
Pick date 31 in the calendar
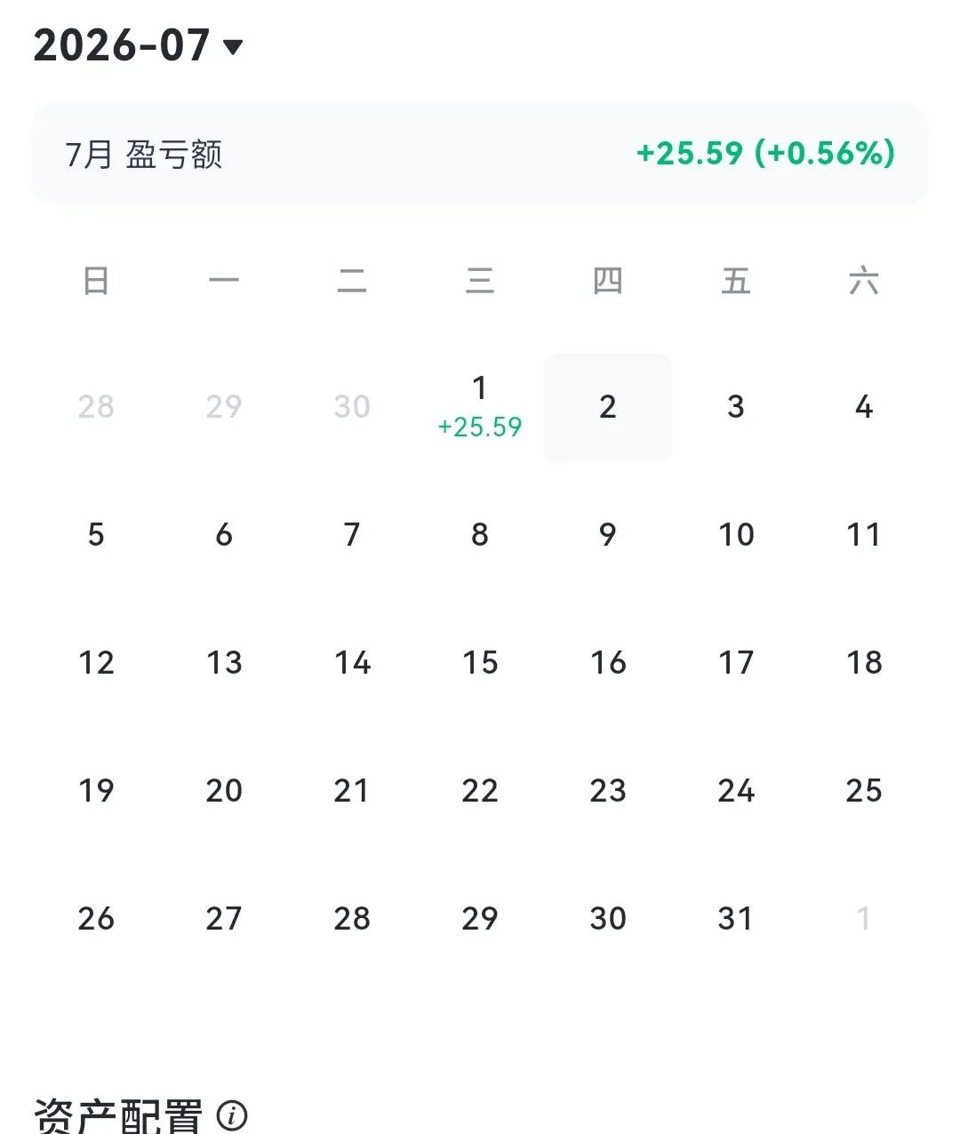click(736, 919)
